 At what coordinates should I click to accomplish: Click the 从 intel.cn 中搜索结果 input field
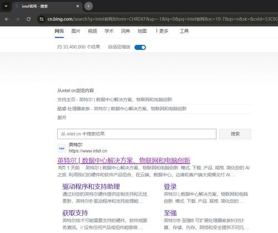137,134
